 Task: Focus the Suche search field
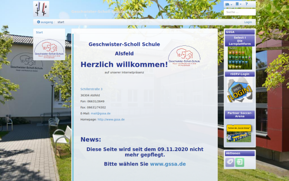[x=239, y=12]
